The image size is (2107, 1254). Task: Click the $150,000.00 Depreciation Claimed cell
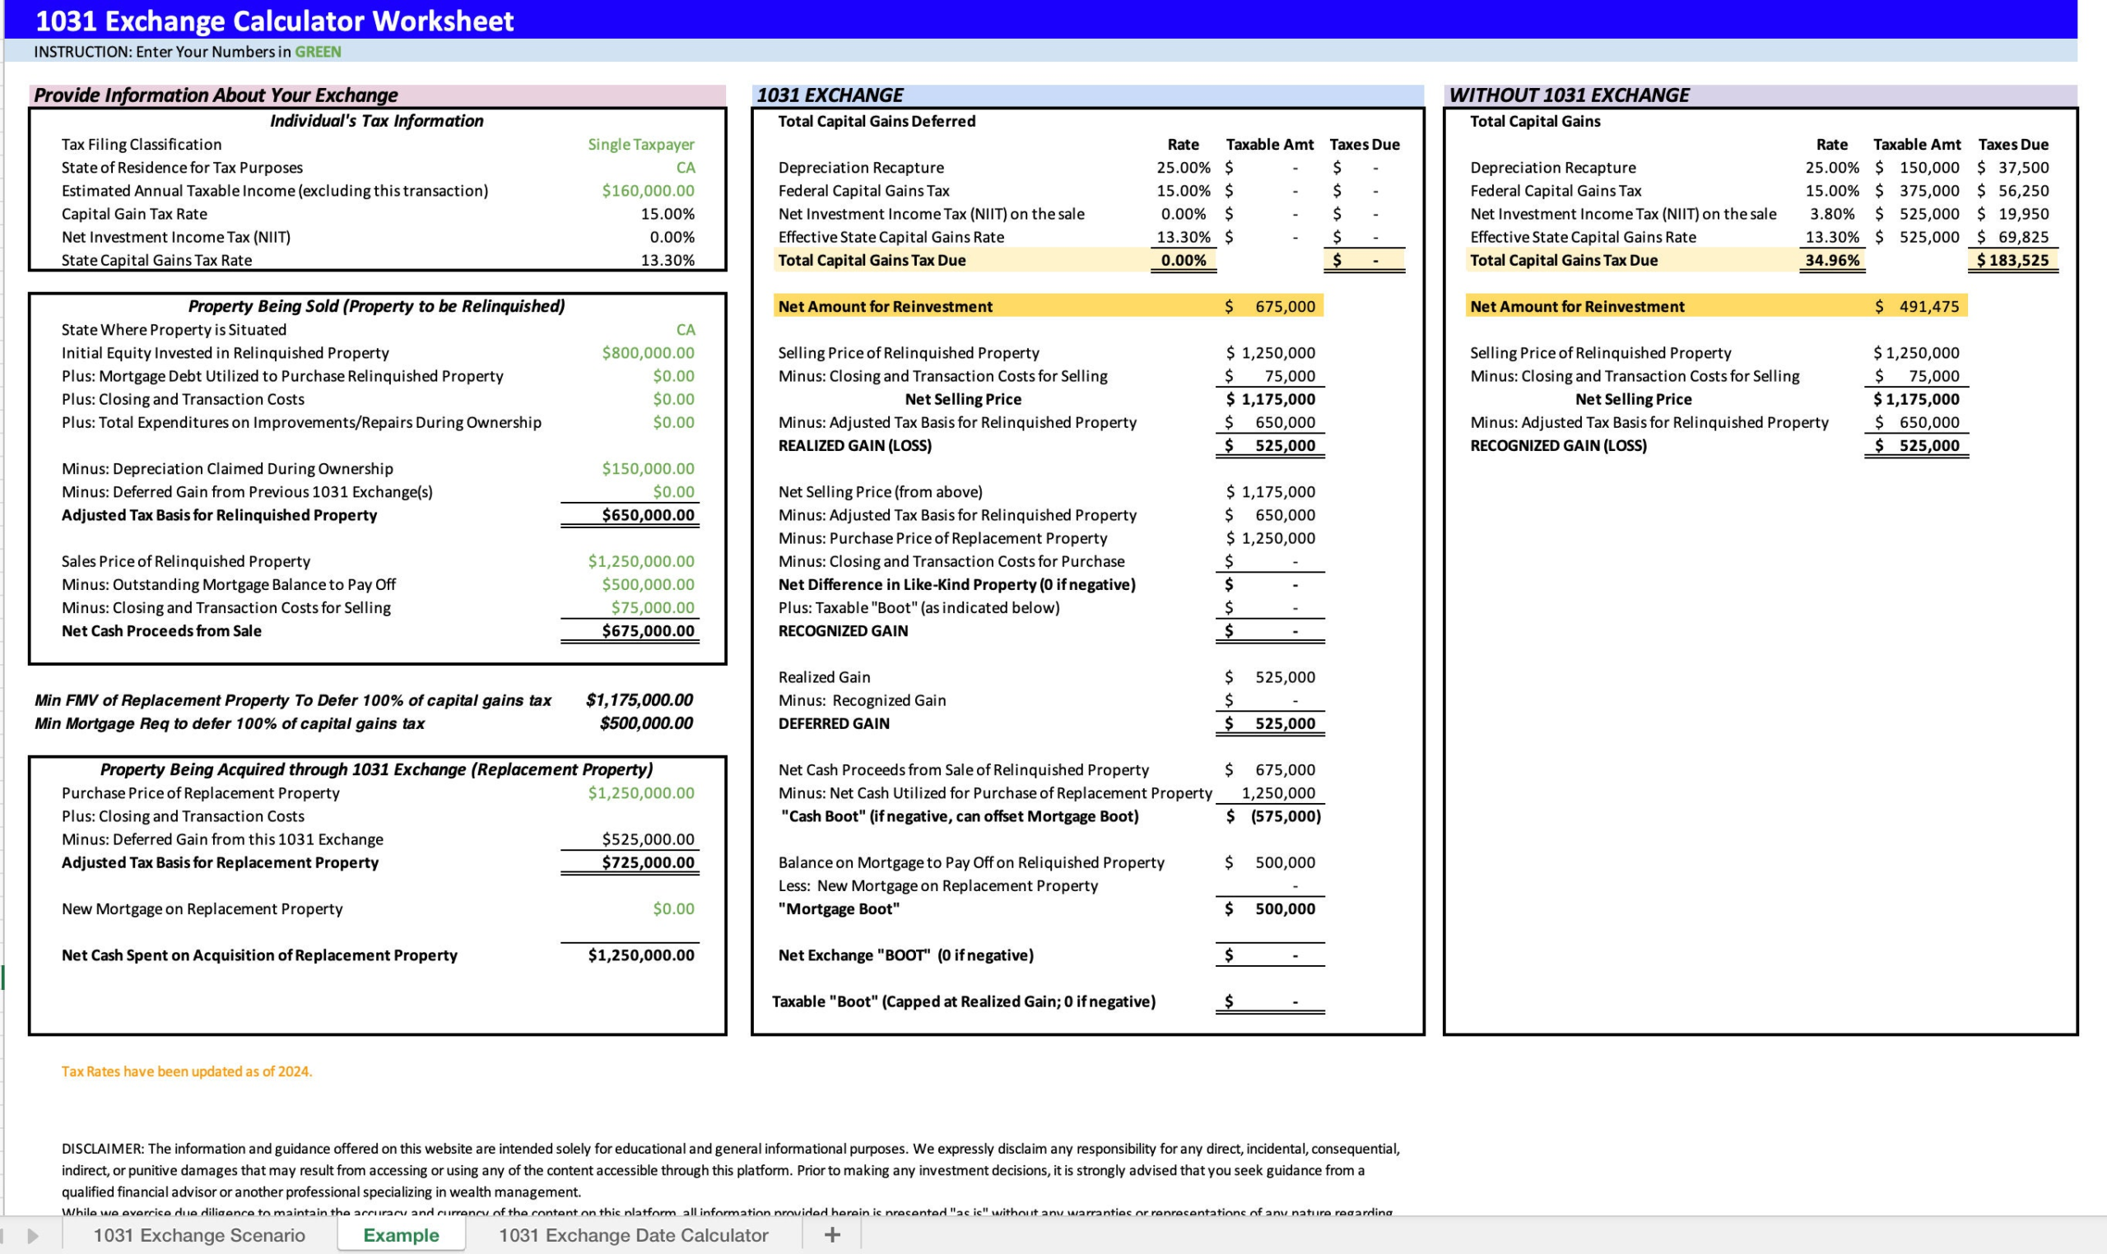[648, 468]
